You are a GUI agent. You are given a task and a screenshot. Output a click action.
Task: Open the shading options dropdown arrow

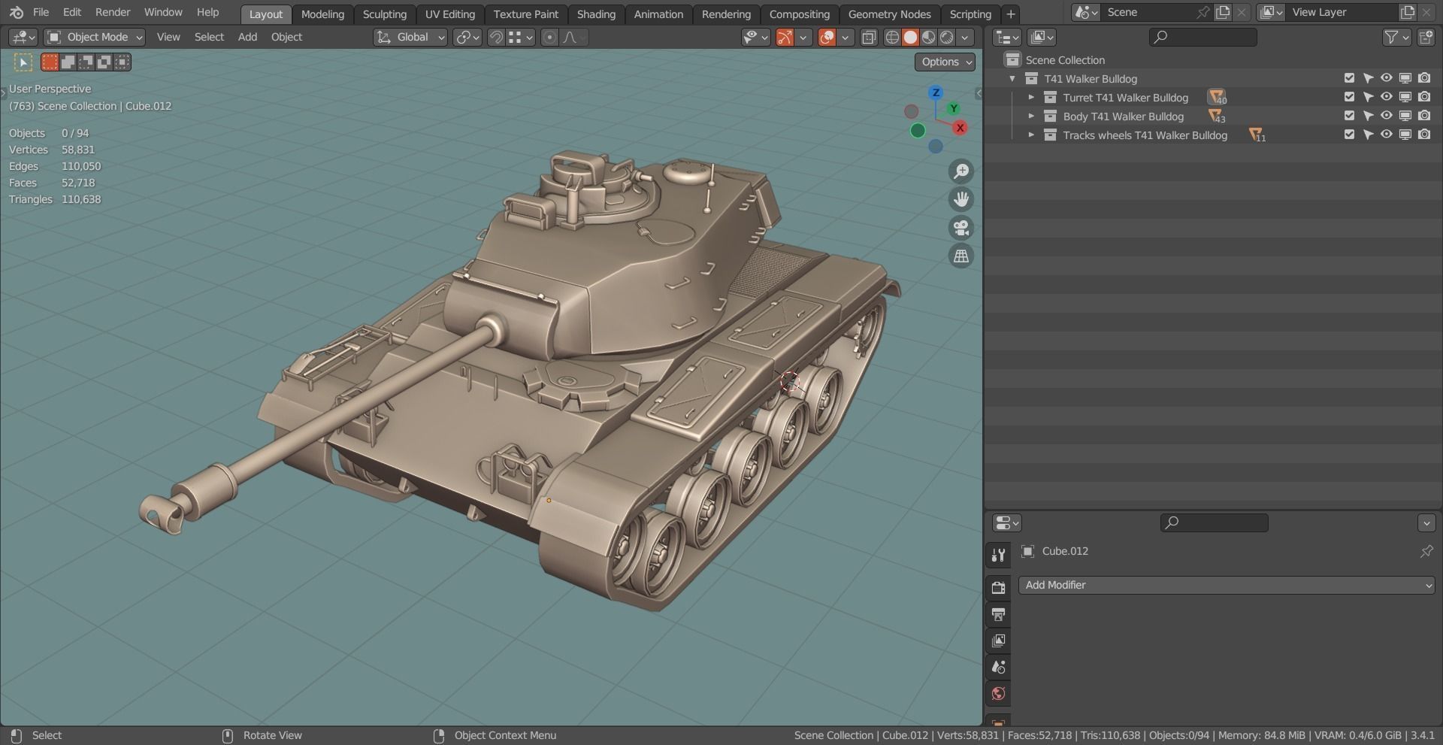(965, 37)
